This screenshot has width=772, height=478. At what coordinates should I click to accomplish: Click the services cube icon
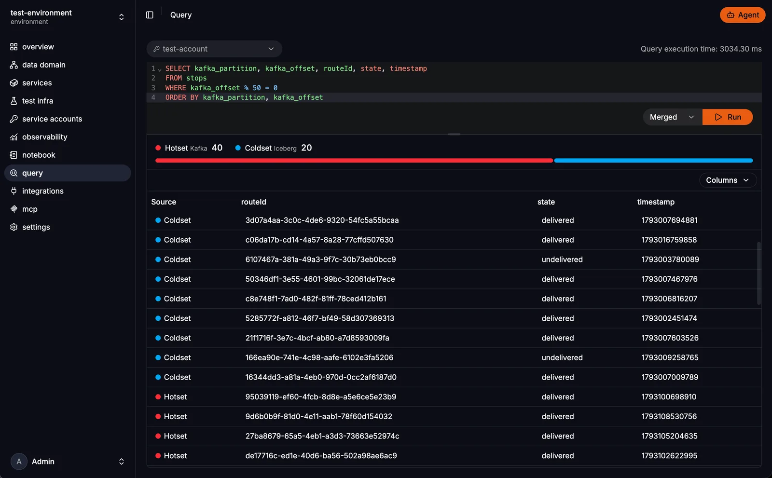14,83
